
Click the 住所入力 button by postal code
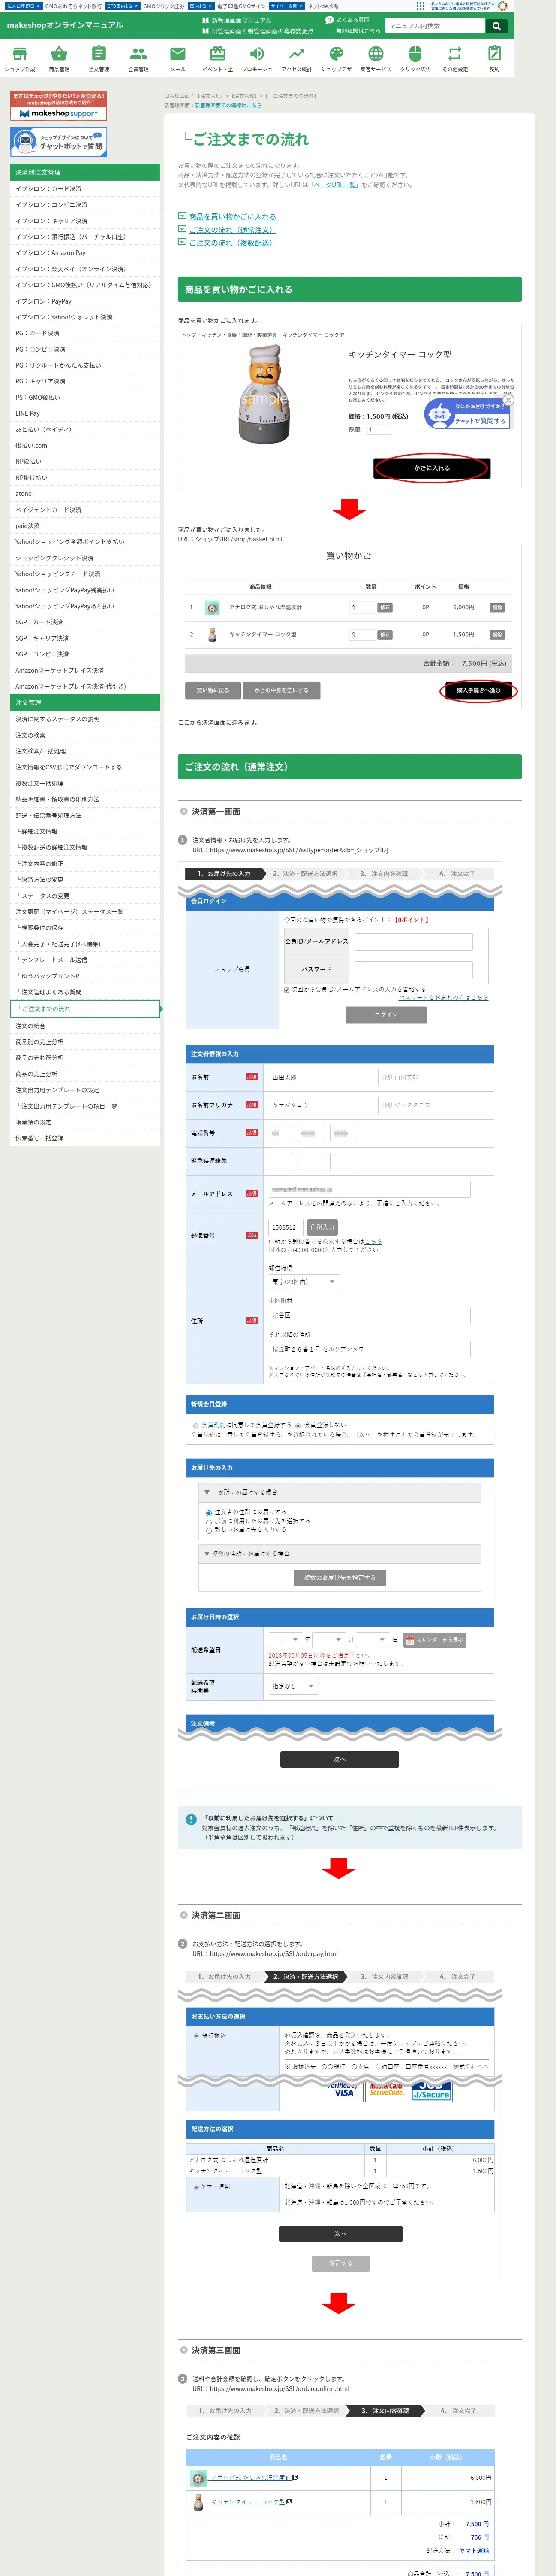[322, 1227]
